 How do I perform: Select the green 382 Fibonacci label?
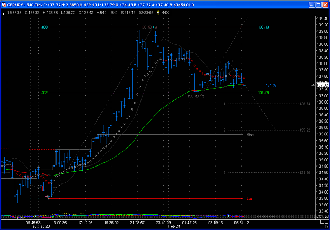click(x=45, y=93)
